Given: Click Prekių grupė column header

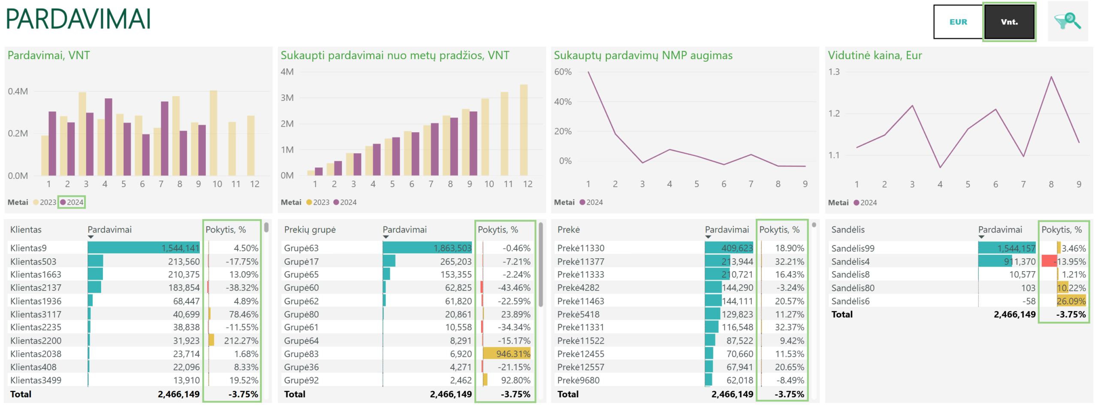Looking at the screenshot, I should pyautogui.click(x=310, y=230).
